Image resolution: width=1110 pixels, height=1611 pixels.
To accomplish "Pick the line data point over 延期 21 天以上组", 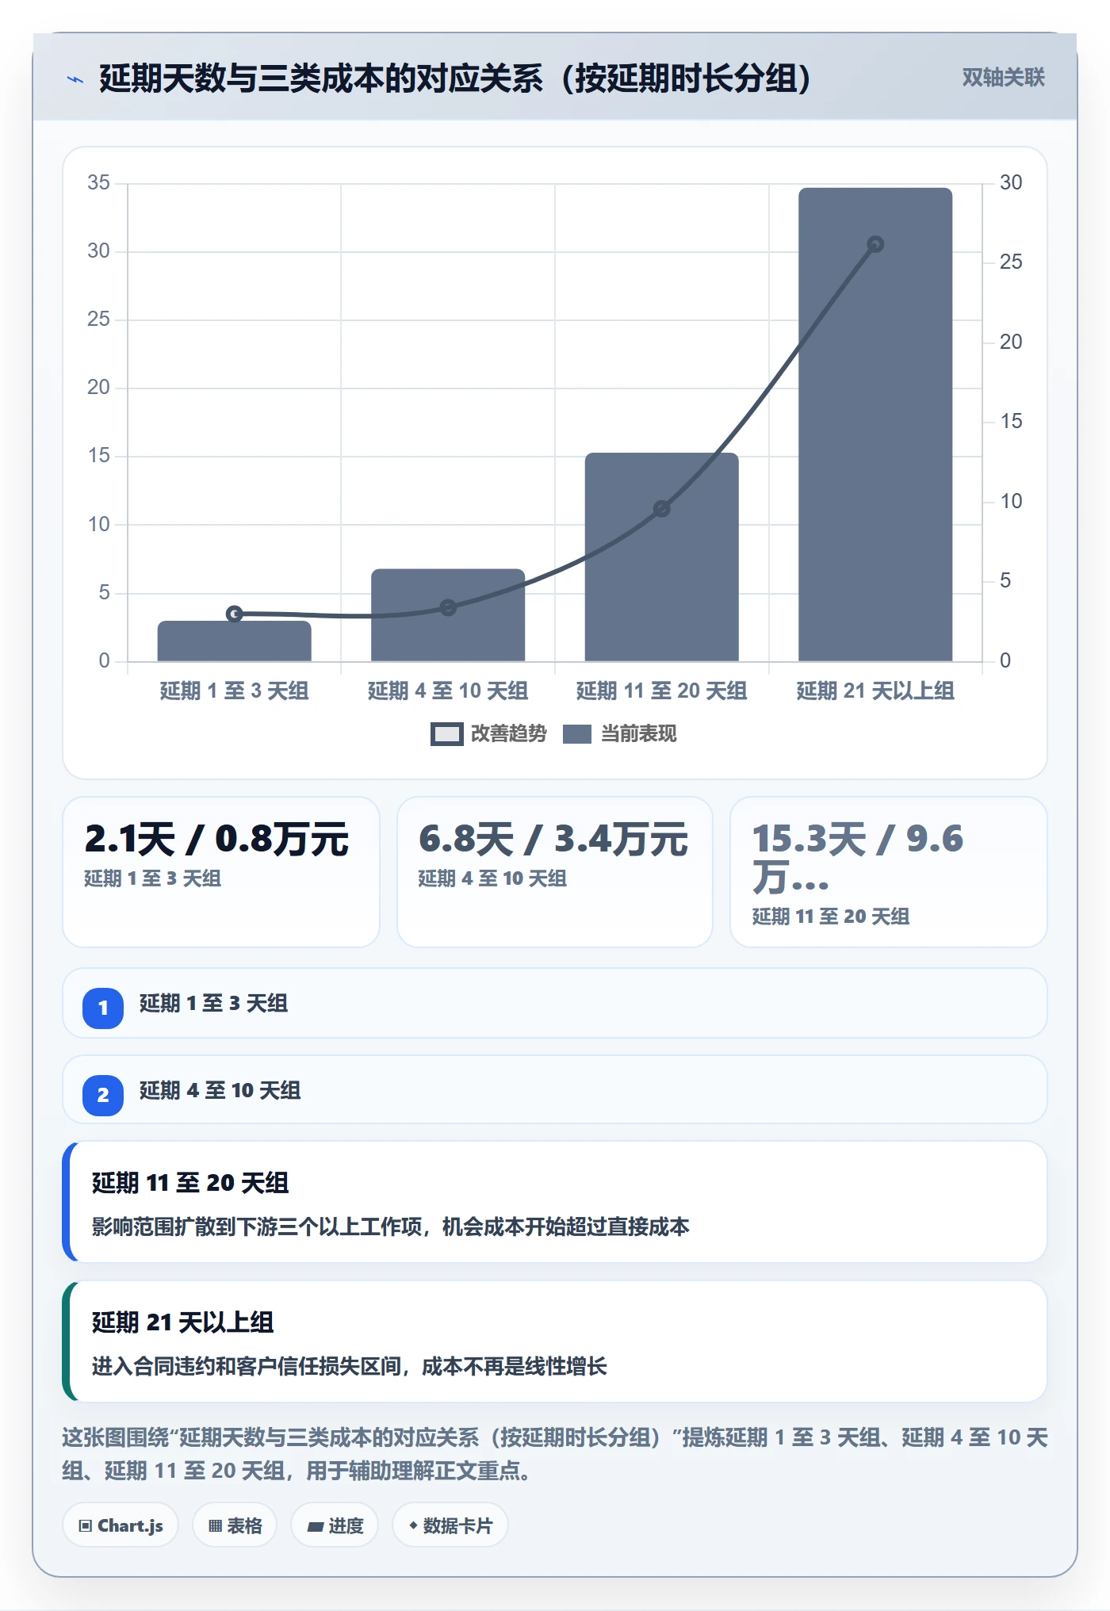I will (875, 244).
